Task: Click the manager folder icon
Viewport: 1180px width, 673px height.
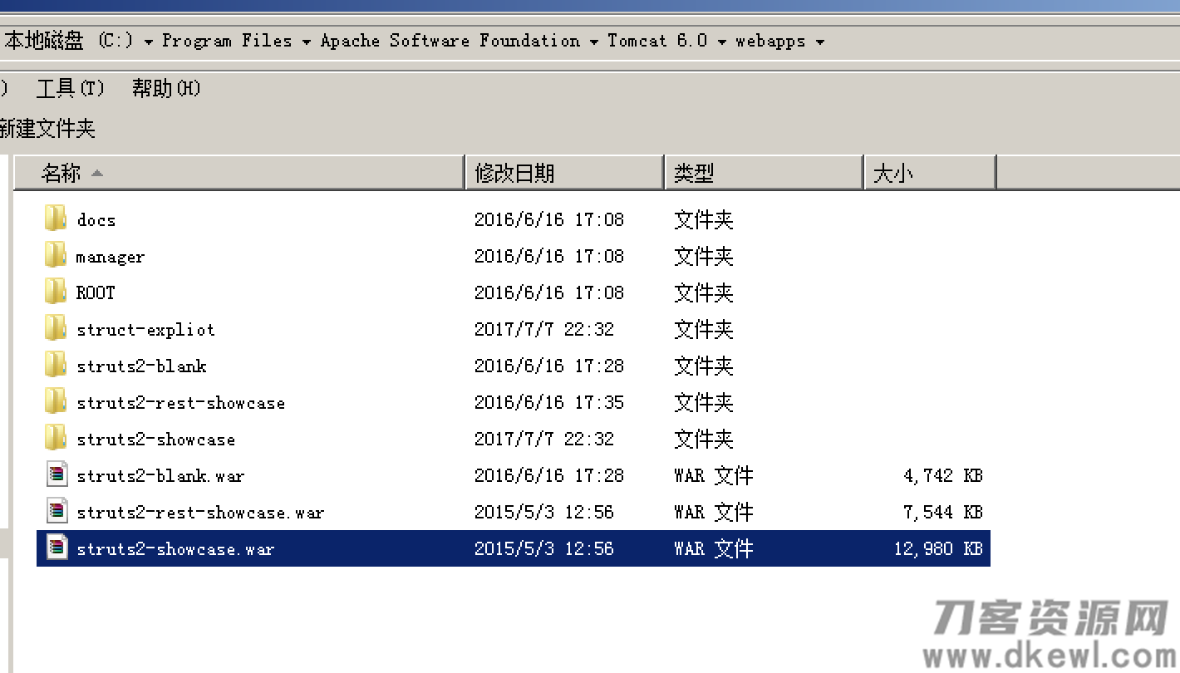Action: tap(56, 255)
